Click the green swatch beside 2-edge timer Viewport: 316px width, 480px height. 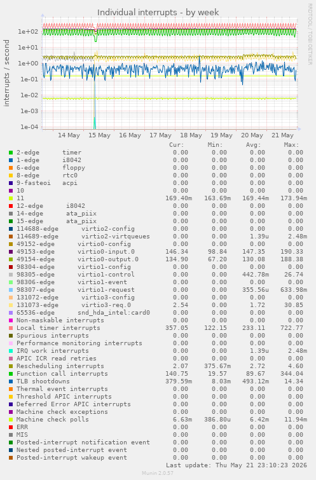(x=11, y=153)
